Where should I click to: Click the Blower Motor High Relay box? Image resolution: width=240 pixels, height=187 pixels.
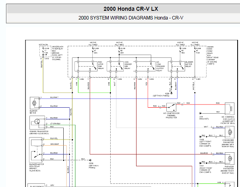[36, 150]
